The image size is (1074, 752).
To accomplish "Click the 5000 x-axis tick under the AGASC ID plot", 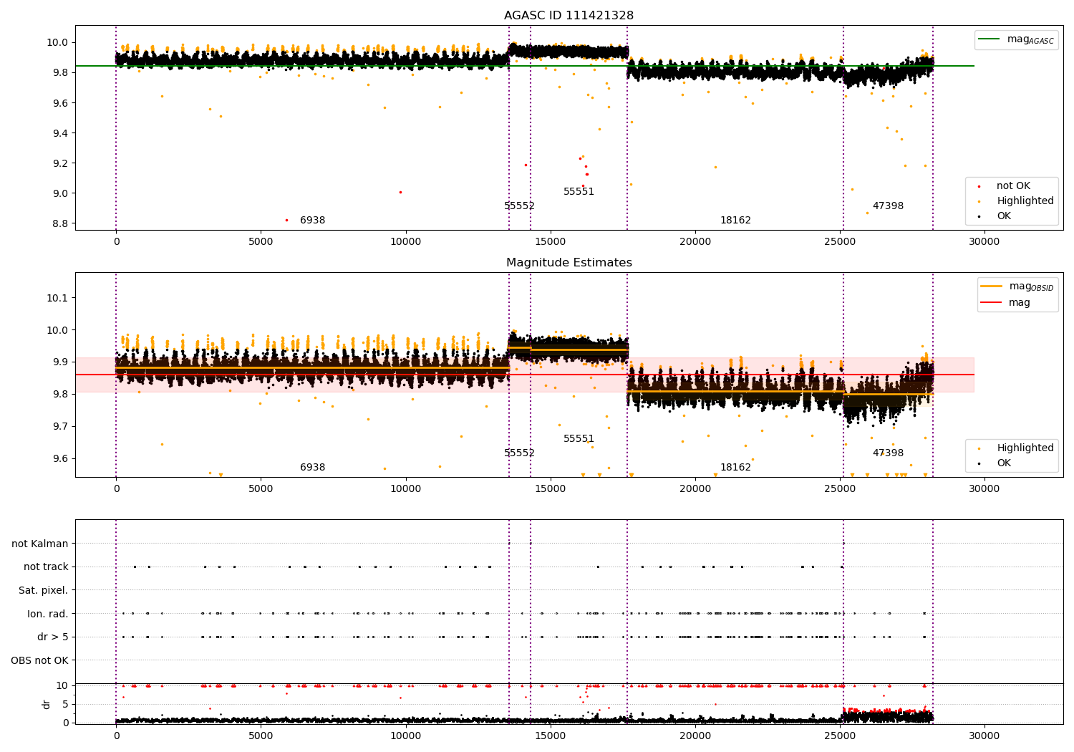I will coord(261,242).
